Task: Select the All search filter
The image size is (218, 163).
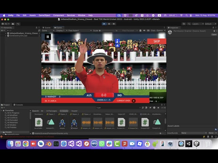Action: 42,111
